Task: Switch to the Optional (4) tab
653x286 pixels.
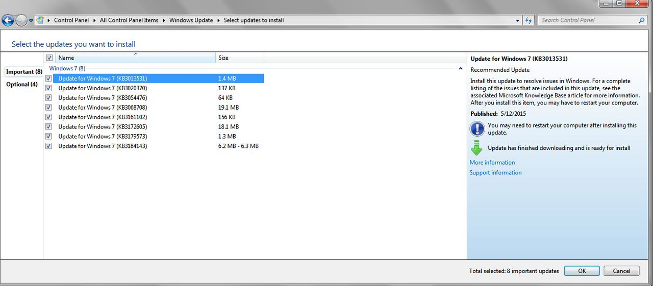Action: (x=22, y=85)
